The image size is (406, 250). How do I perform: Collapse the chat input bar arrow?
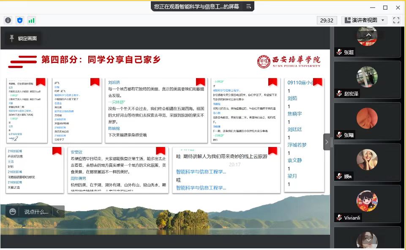coord(58,212)
